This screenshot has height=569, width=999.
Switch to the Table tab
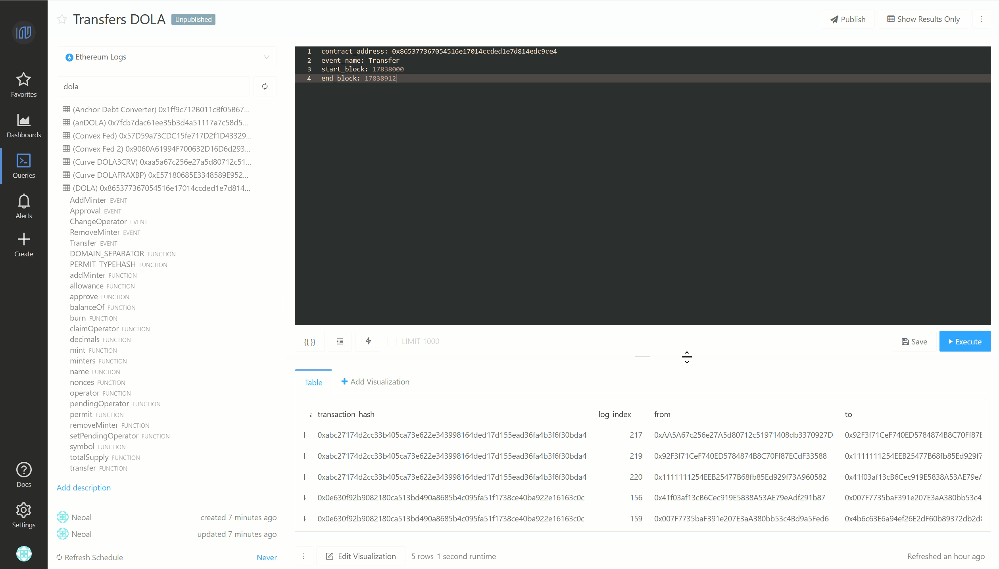[313, 383]
